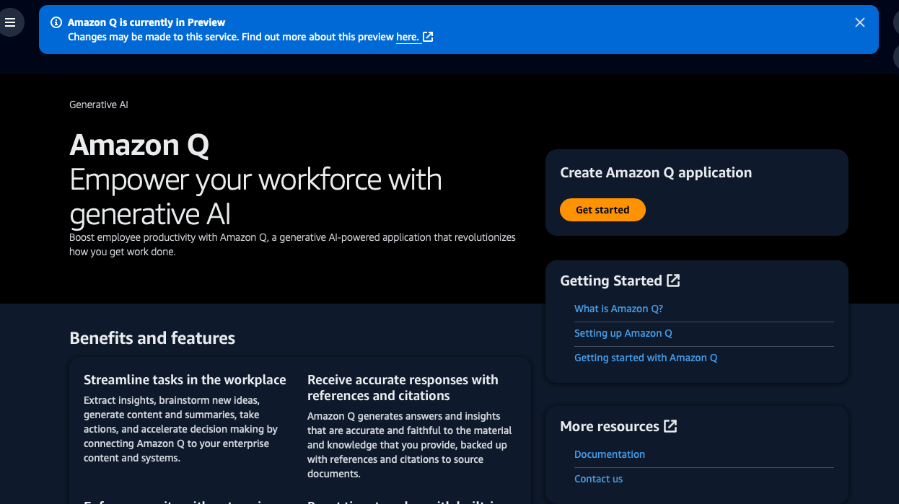This screenshot has width=899, height=504.
Task: Open 'Getting started with Amazon Q' link
Action: [646, 358]
